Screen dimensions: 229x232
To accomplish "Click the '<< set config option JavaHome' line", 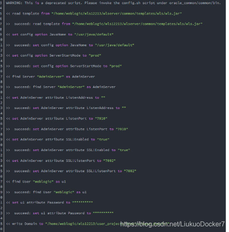I will pyautogui.click(x=60, y=35).
